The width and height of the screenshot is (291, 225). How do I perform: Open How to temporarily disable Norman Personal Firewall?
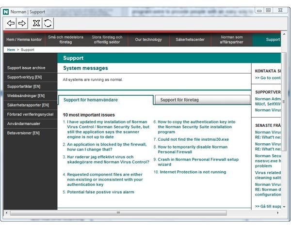point(193,150)
